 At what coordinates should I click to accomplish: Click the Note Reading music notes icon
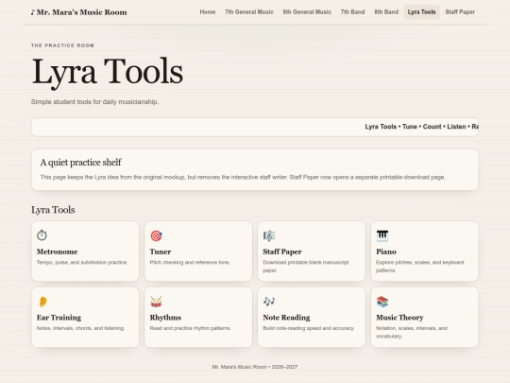point(269,302)
